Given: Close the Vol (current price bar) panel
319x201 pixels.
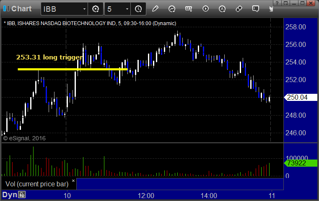Looking at the screenshot, I should click(73, 180).
